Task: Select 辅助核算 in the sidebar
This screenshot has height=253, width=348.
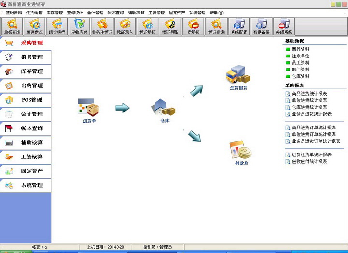Action: click(x=26, y=142)
